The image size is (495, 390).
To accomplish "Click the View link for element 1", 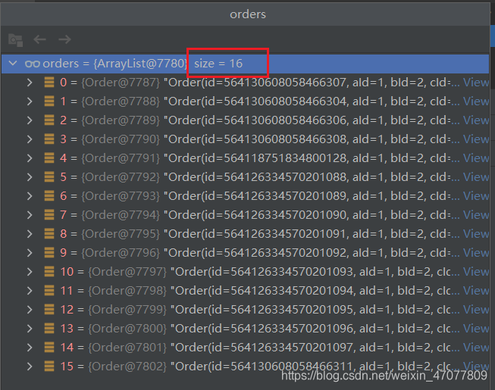I will coord(476,101).
